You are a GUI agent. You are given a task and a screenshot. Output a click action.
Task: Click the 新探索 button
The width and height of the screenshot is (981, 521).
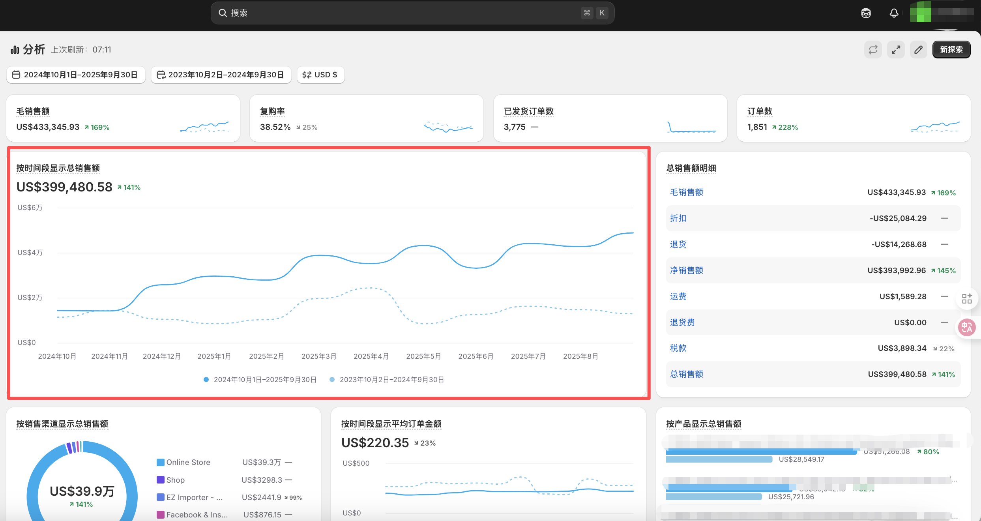click(951, 49)
